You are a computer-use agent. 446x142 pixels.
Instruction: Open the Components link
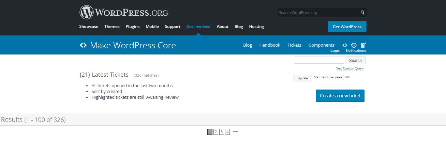tap(321, 45)
